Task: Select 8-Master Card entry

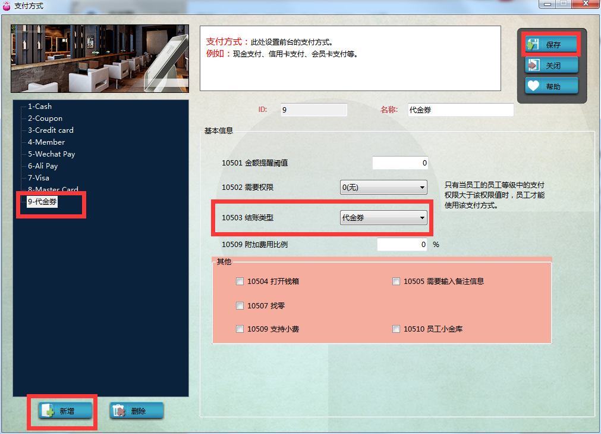Action: tap(53, 189)
